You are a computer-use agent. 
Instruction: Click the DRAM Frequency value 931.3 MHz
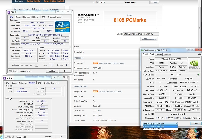coord(41,101)
